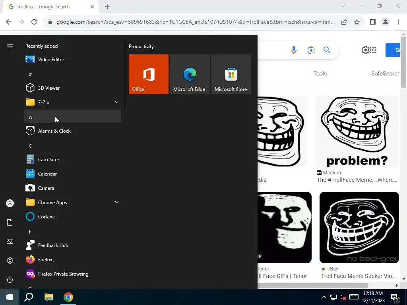Viewport: 407px width, 305px height.
Task: Open Microsoft Store tile
Action: coord(231,74)
